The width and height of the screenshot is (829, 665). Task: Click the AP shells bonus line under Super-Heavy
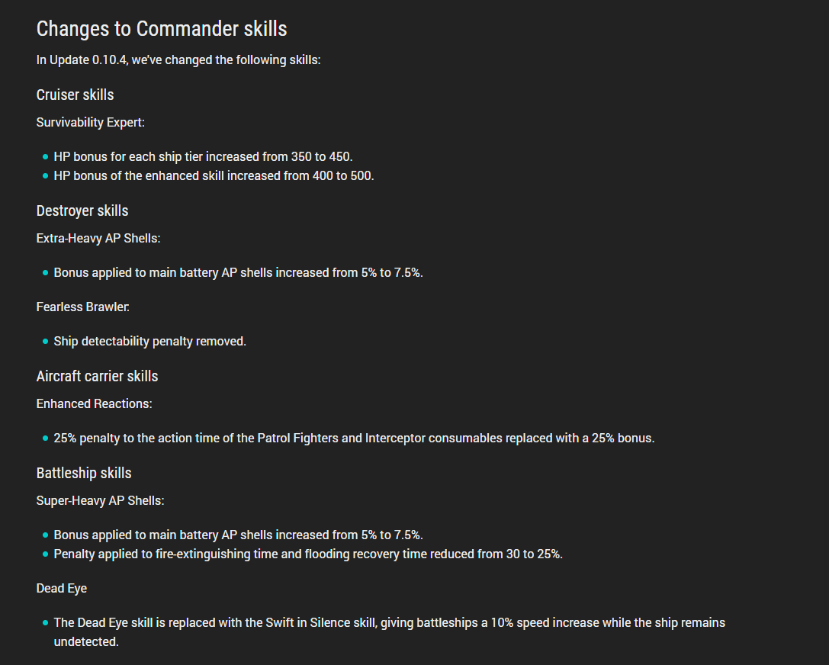(x=238, y=535)
